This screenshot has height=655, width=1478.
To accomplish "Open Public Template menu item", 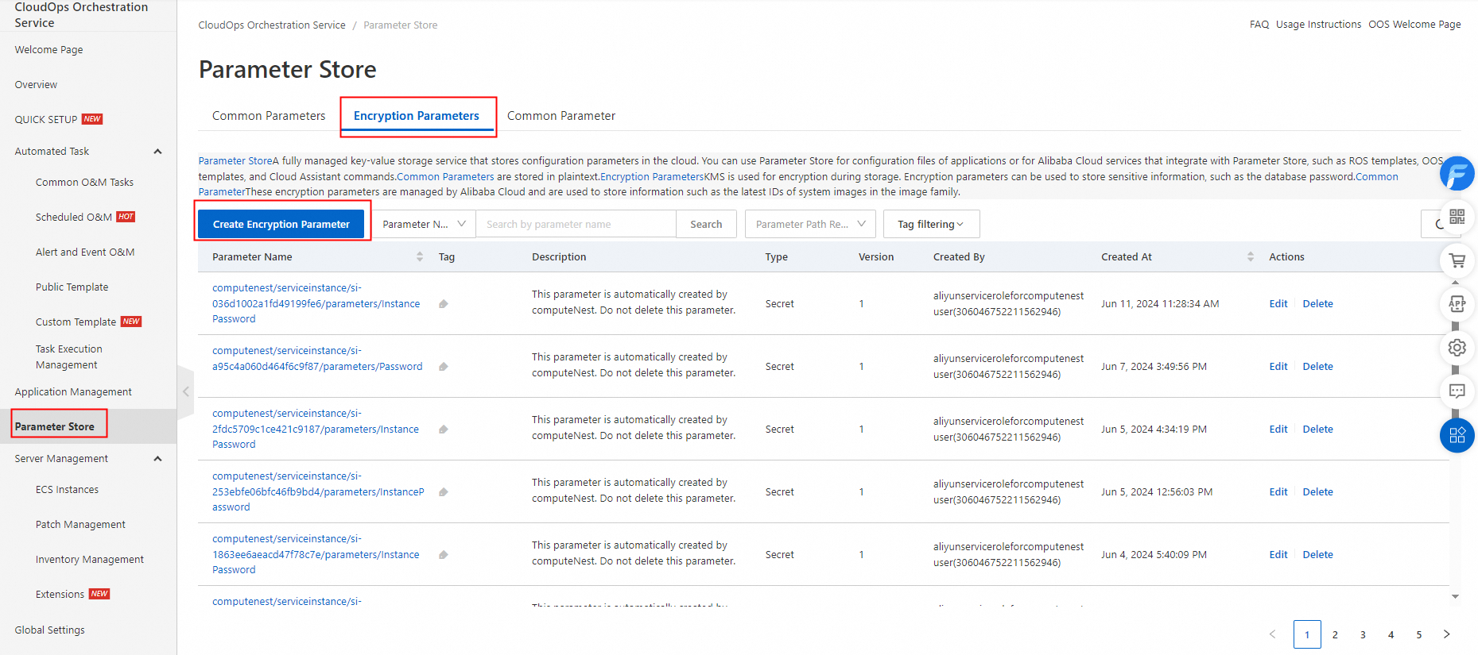I will coord(72,287).
